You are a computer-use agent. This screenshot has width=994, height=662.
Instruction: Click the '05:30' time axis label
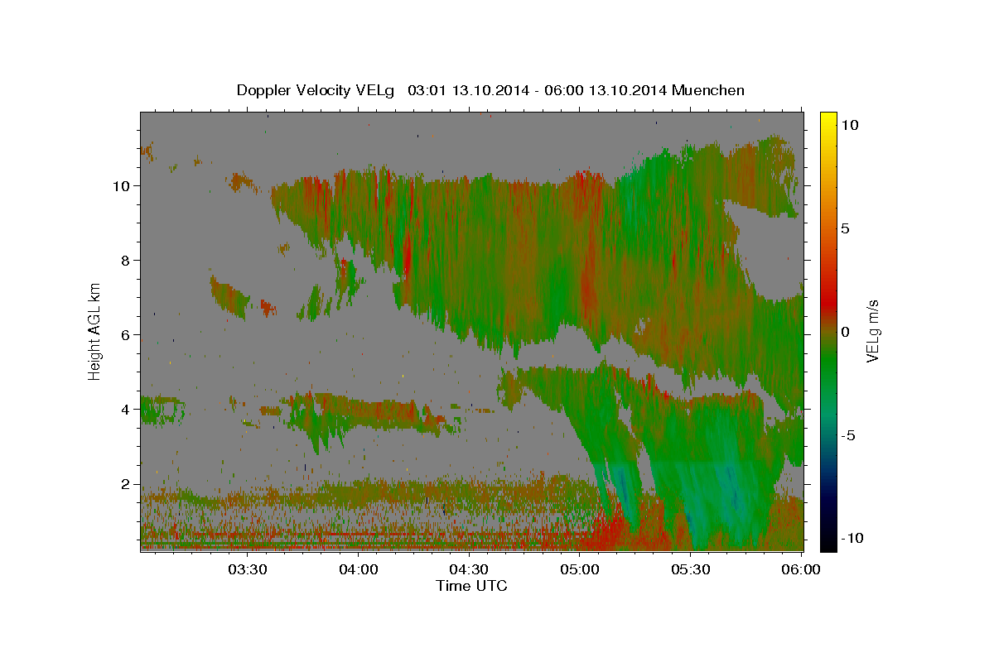pyautogui.click(x=690, y=569)
